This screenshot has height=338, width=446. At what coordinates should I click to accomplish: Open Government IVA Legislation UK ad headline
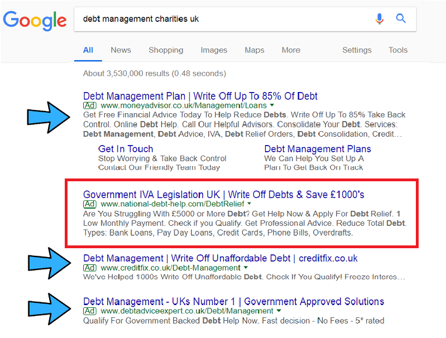pyautogui.click(x=224, y=195)
